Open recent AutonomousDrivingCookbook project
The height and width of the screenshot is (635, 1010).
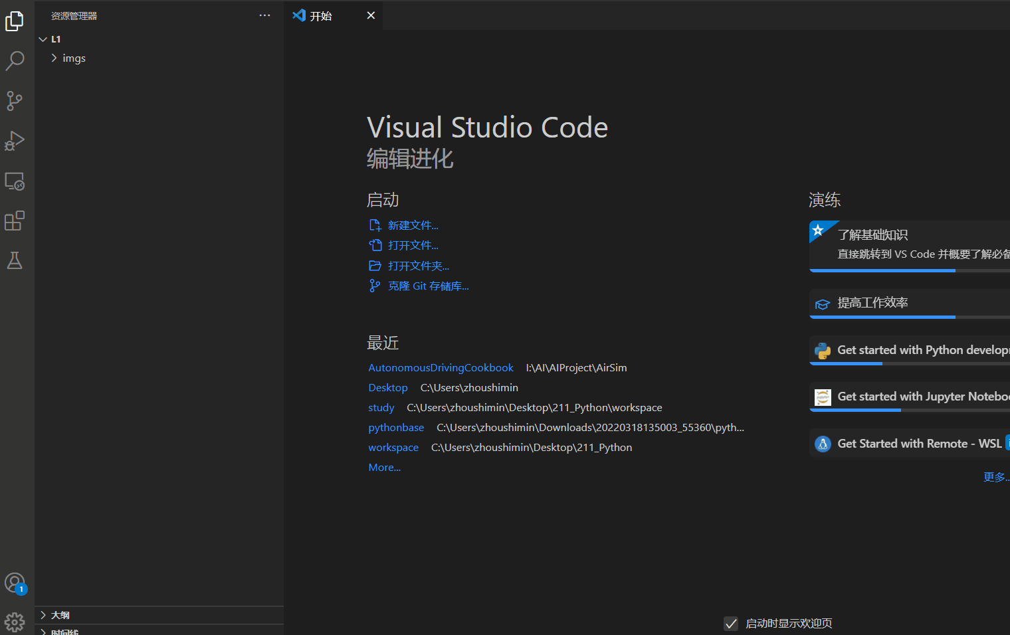(441, 367)
